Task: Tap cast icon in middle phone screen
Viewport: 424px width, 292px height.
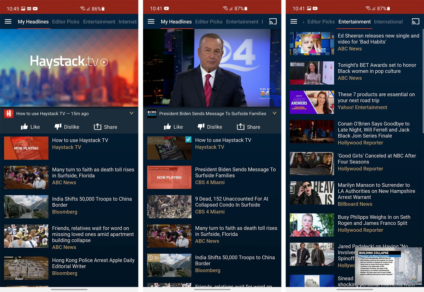Action: click(x=273, y=21)
